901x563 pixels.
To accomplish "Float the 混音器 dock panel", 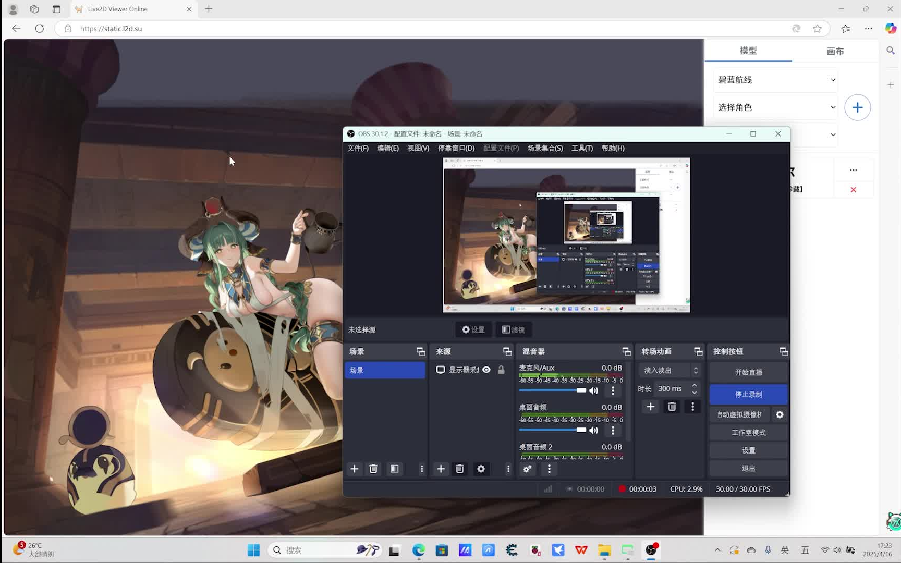I will (627, 351).
